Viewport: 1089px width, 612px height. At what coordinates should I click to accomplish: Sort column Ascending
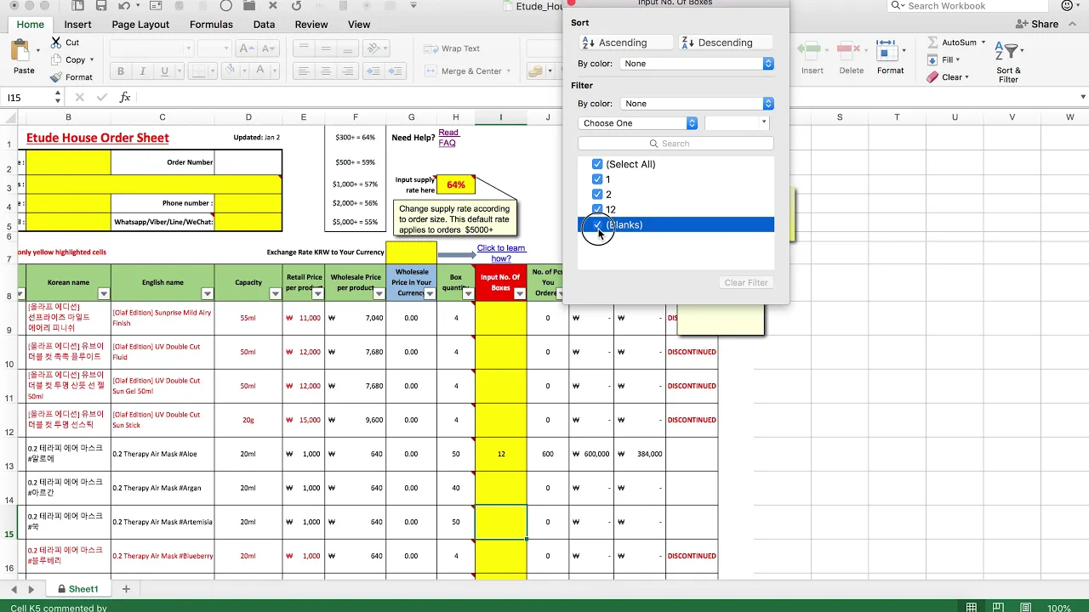pos(624,42)
